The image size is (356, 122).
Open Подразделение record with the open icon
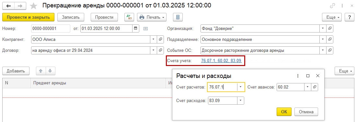[x=330, y=39]
